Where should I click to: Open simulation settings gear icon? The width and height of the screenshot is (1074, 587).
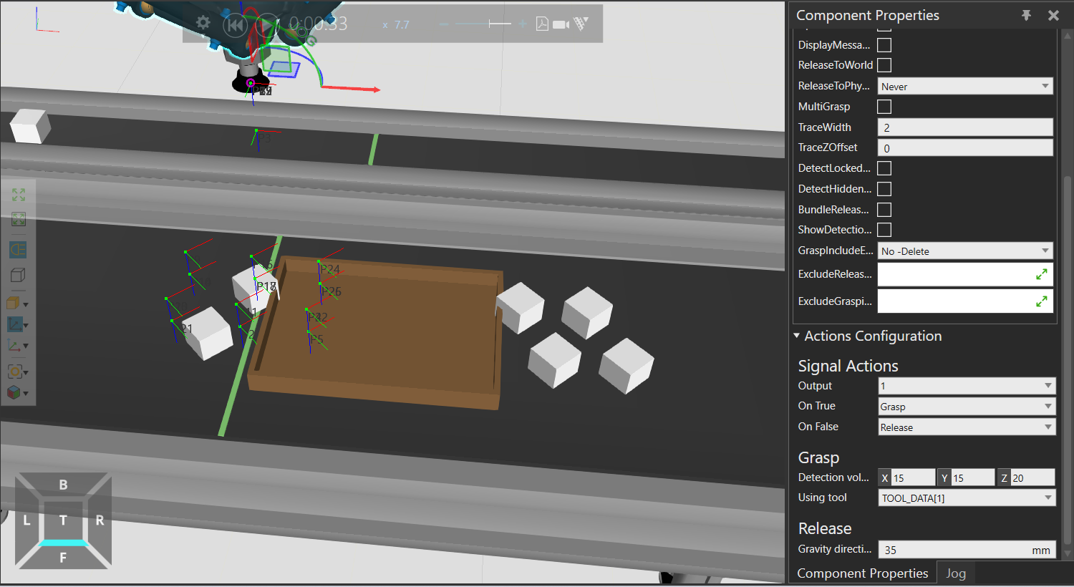[x=203, y=23]
